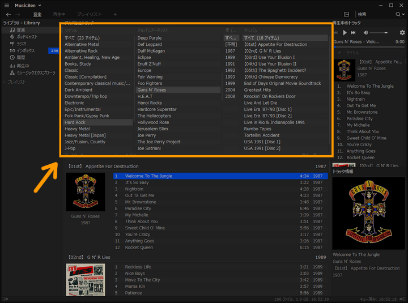Go forward with the right arrow

[x=18, y=15]
